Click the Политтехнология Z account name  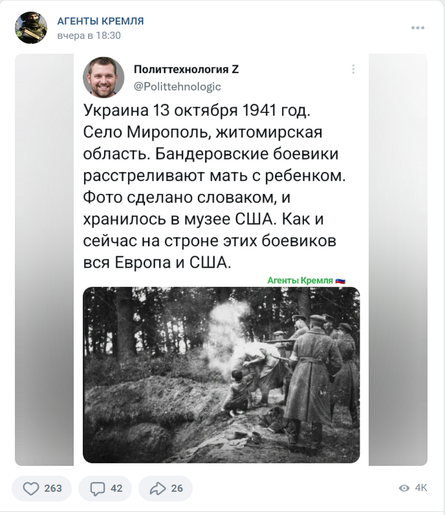click(186, 69)
